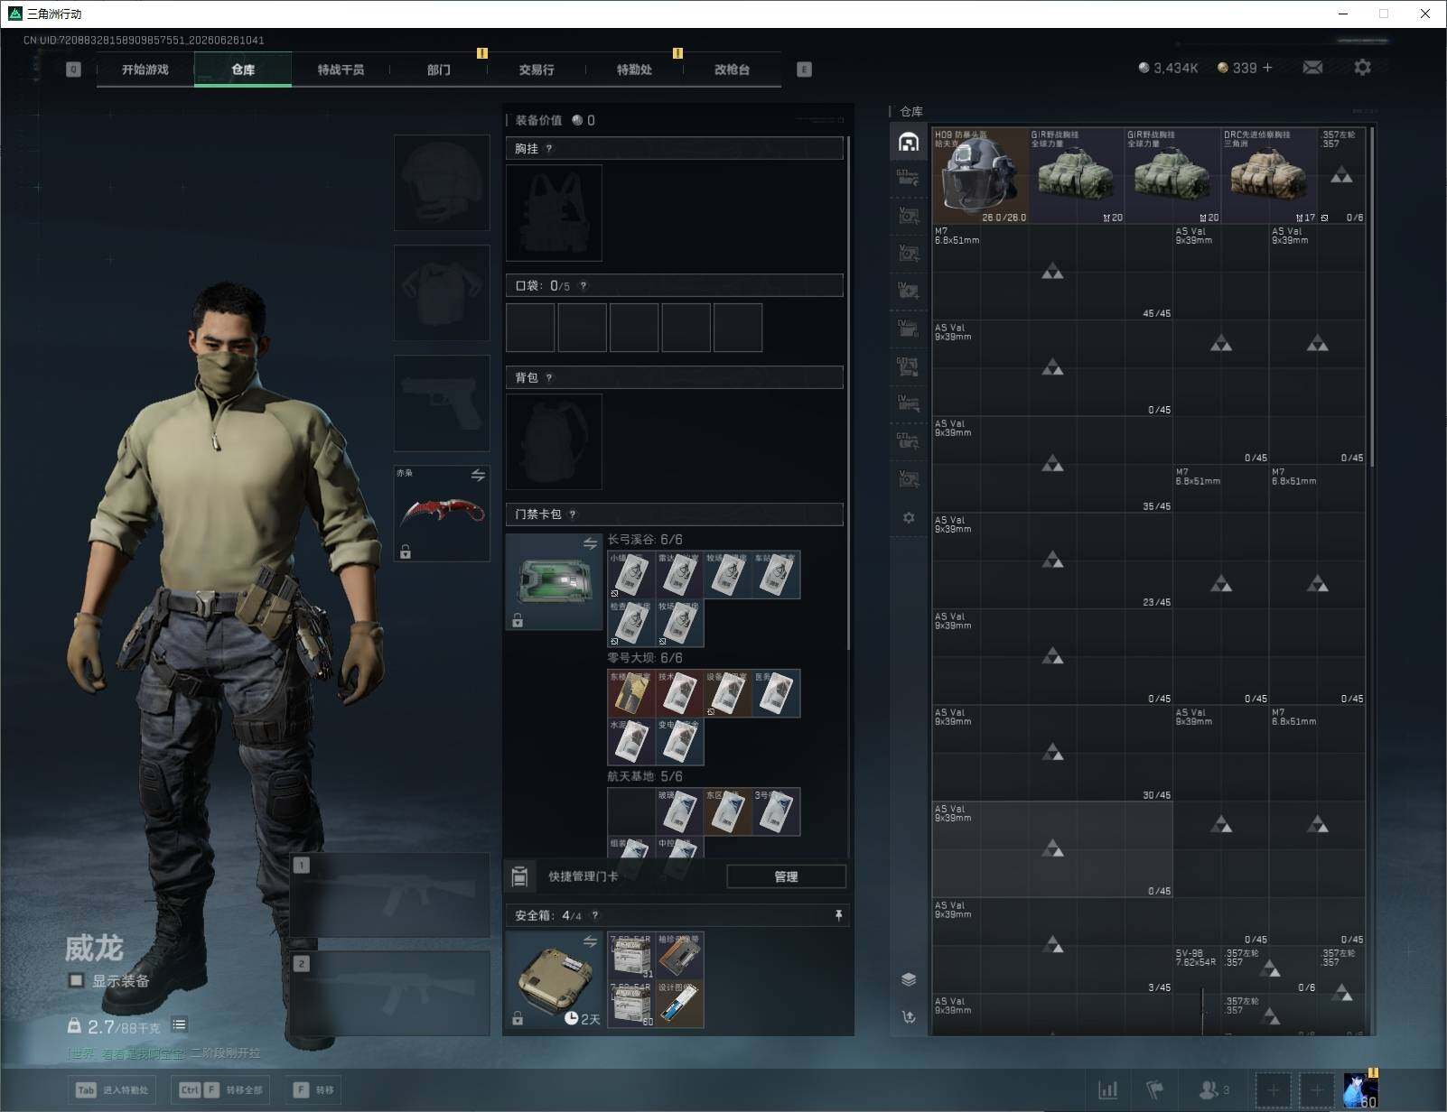Click the Ctrl F 转移全部 button
This screenshot has height=1112, width=1447.
(222, 1090)
